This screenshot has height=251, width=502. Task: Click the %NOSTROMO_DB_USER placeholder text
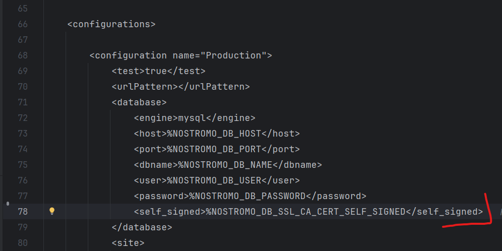coord(214,180)
